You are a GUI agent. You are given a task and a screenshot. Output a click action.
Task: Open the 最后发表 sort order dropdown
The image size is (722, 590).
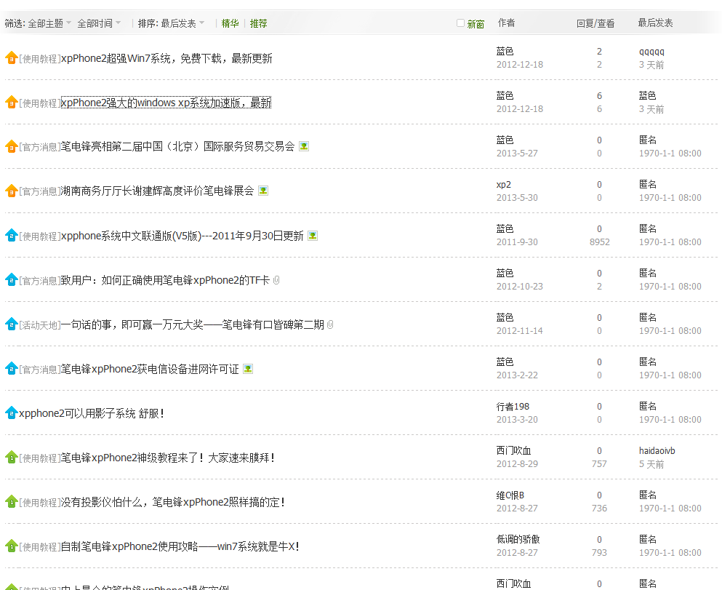point(182,23)
